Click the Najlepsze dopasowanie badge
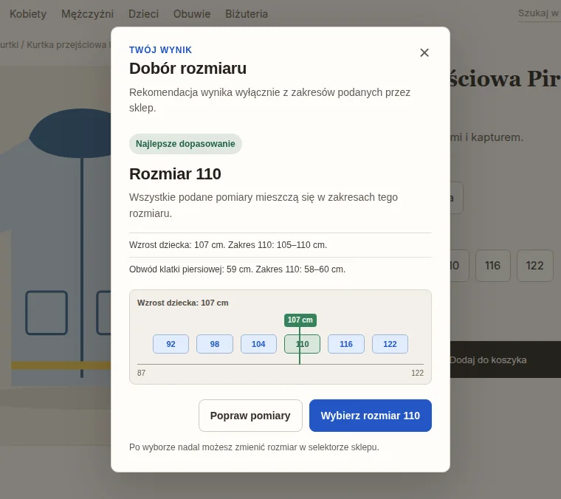This screenshot has height=499, width=561. pos(185,144)
